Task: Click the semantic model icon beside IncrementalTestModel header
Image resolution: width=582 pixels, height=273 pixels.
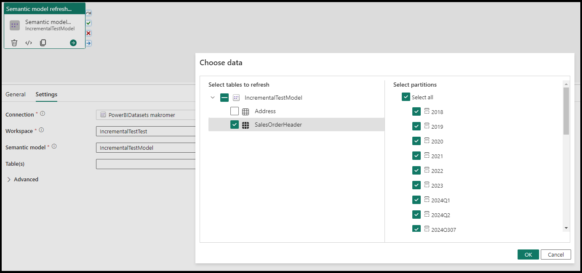Action: [x=236, y=97]
